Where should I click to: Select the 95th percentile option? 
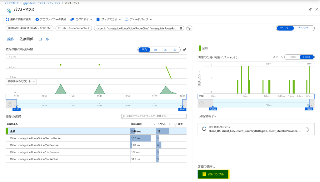[165, 50]
